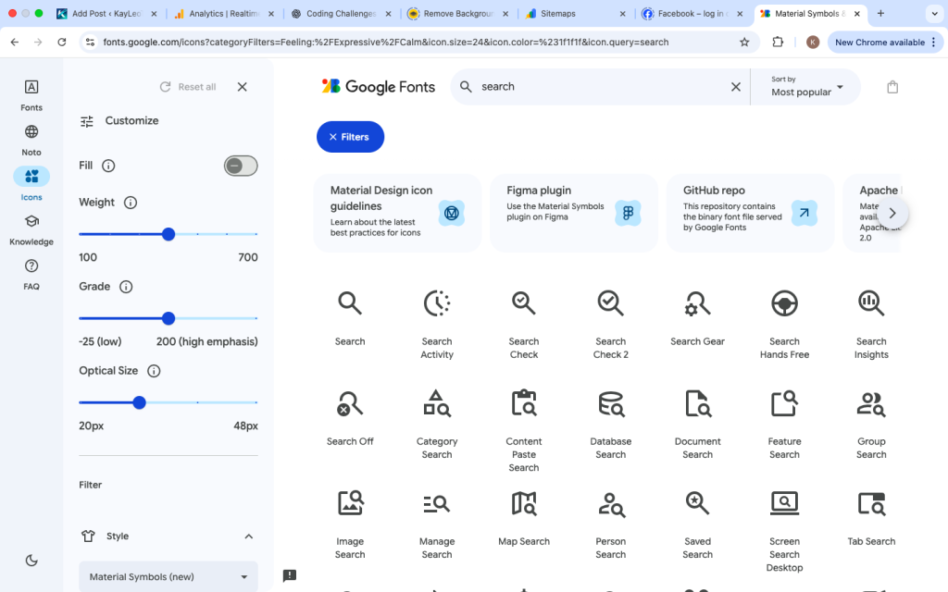Toggle the Filters chip off
This screenshot has width=948, height=592.
[x=350, y=136]
